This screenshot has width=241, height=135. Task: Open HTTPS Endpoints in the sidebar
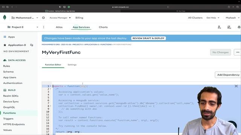pyautogui.click(x=14, y=124)
